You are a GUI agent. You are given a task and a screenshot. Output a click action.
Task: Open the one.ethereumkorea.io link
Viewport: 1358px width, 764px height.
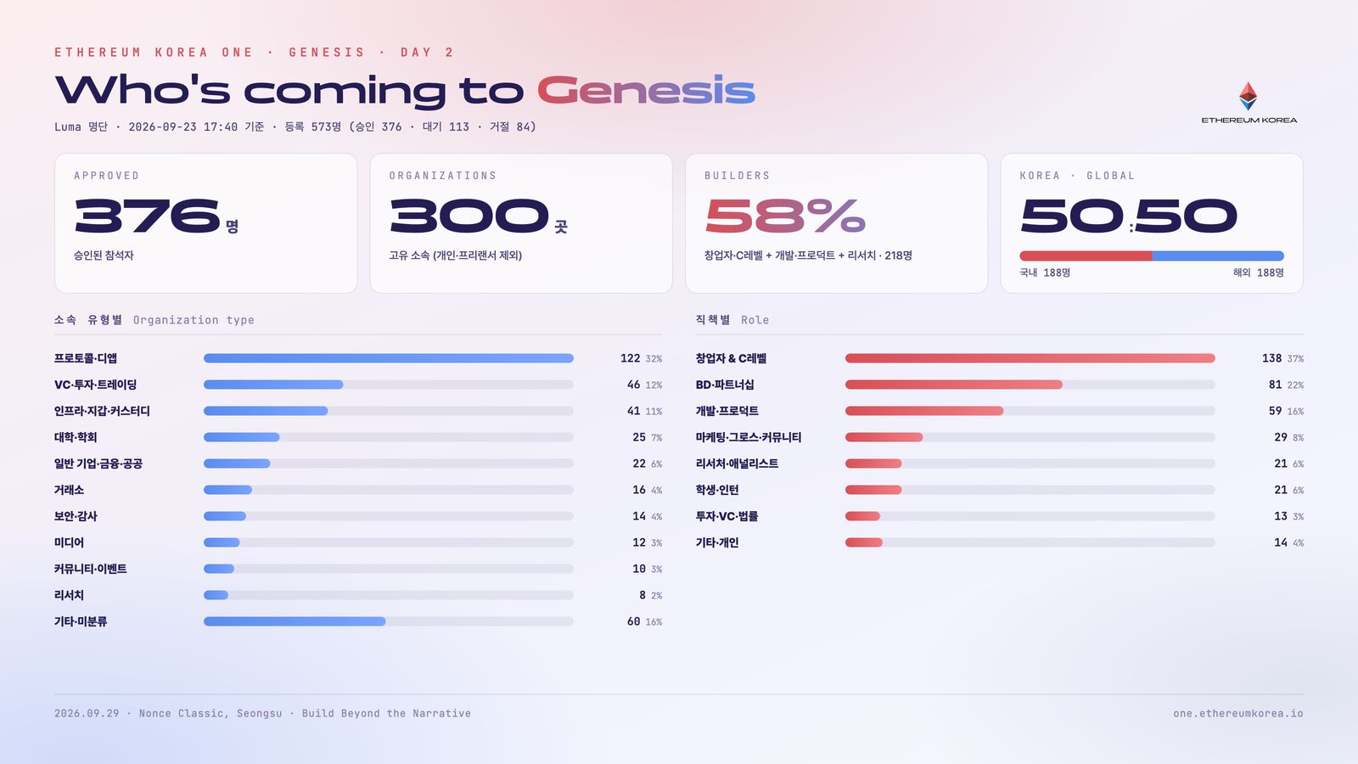pyautogui.click(x=1237, y=713)
